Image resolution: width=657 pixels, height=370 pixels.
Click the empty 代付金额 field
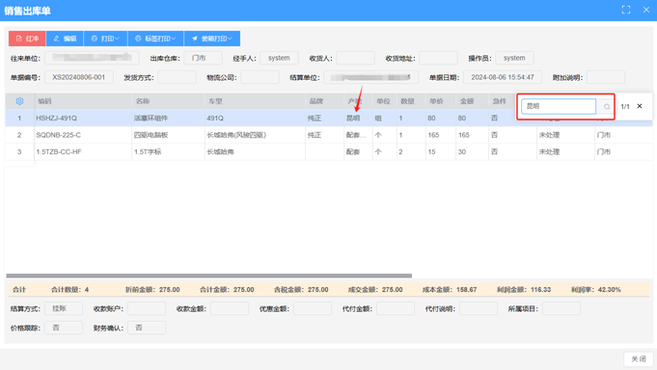point(396,308)
